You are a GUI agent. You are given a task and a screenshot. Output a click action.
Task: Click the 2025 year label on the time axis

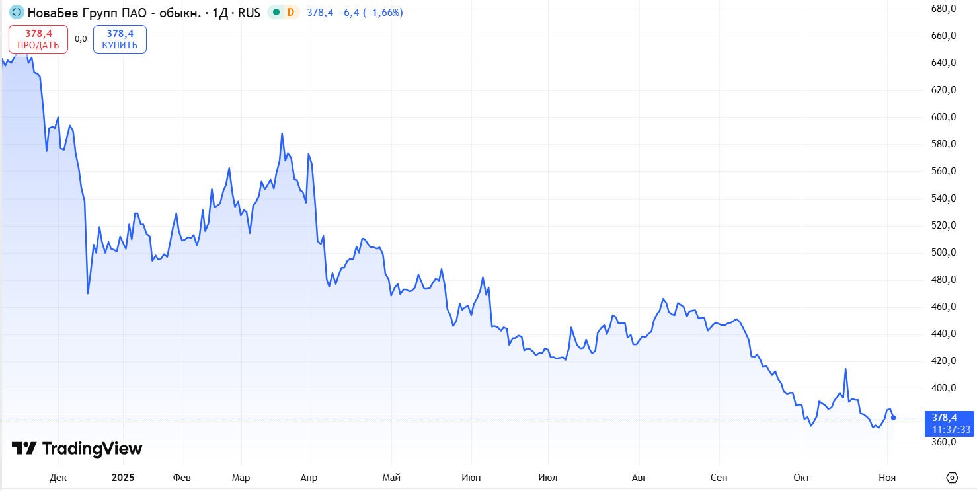click(x=123, y=478)
